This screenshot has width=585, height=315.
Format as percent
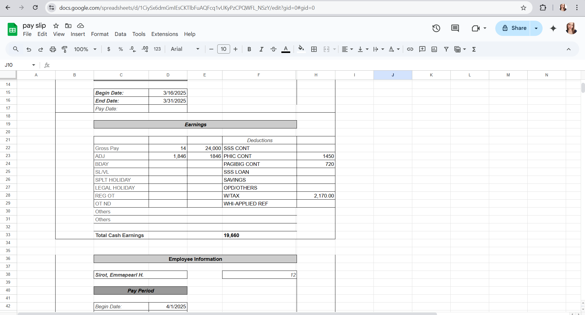coord(121,49)
